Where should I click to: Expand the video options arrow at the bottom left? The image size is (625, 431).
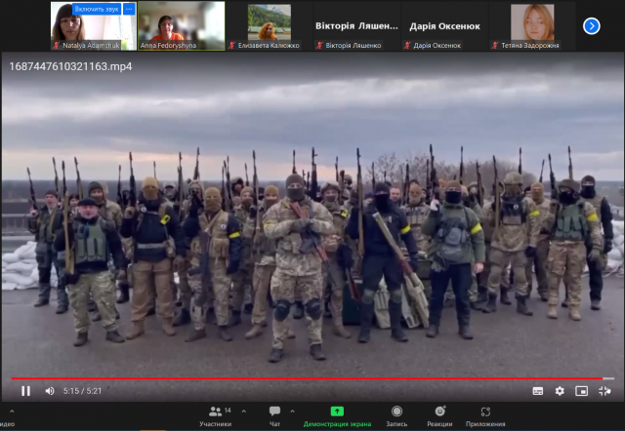click(x=12, y=411)
